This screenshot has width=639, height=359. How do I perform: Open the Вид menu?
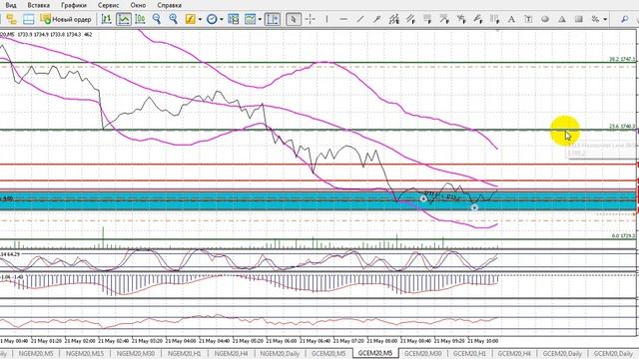pos(11,5)
